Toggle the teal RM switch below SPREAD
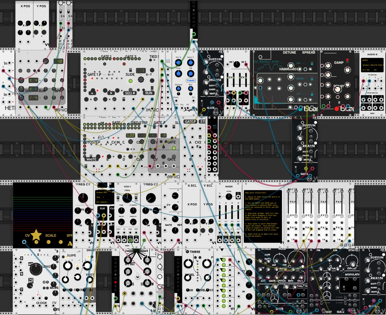Screen dimensions: 386x315 (312, 63)
